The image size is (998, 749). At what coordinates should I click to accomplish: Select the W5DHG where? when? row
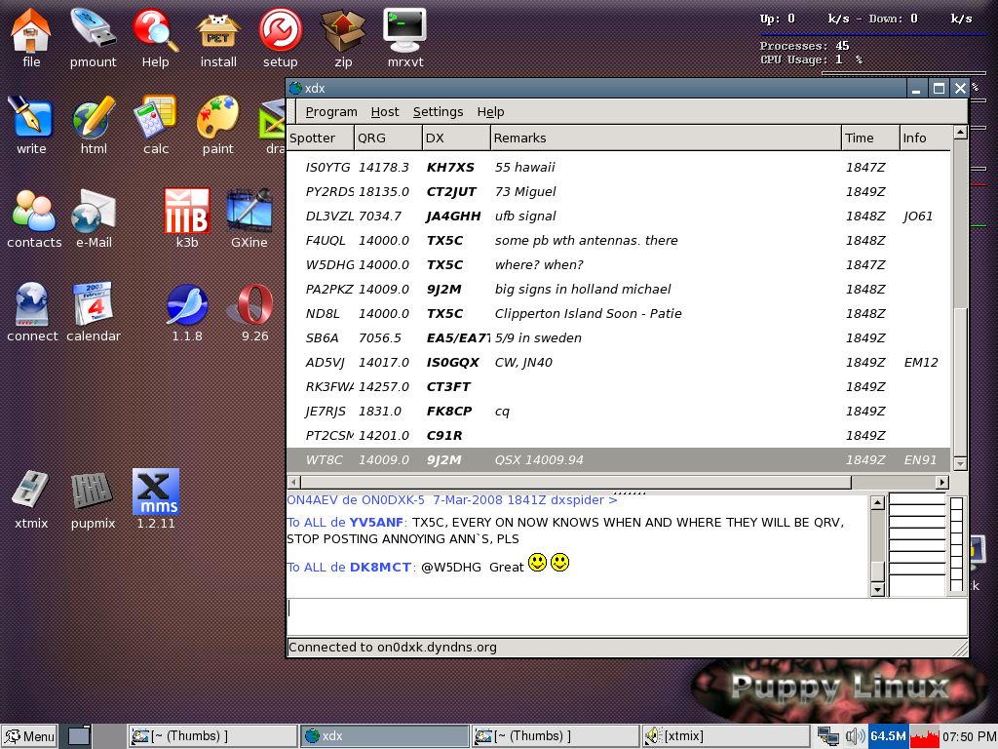619,265
